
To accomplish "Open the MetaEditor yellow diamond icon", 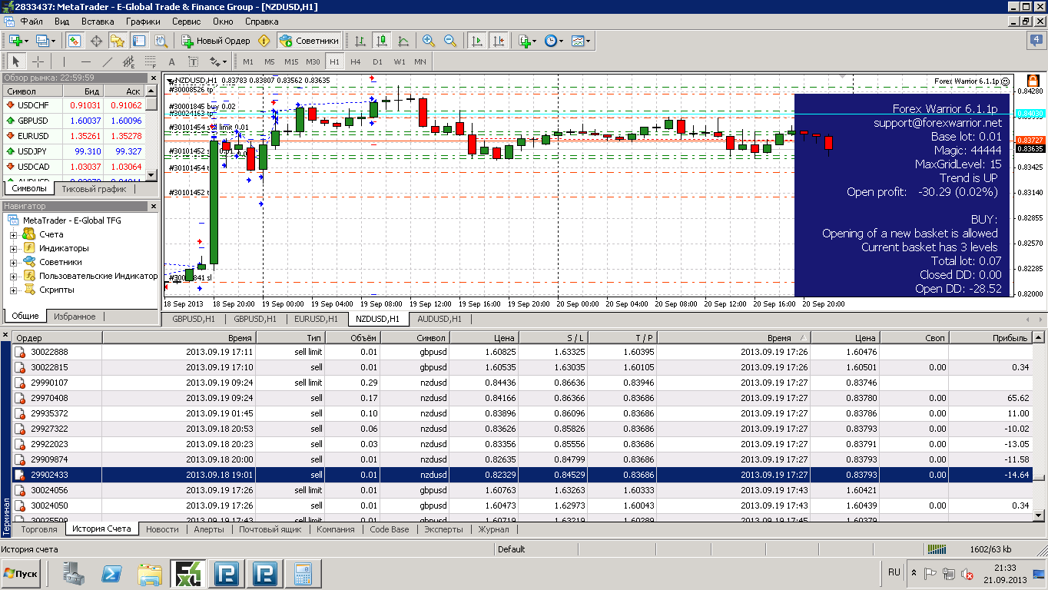I will pyautogui.click(x=264, y=41).
